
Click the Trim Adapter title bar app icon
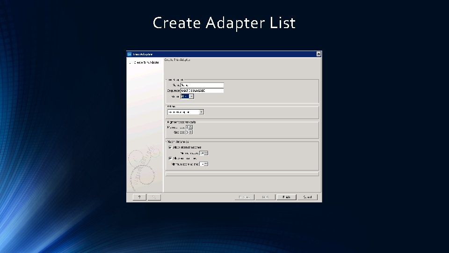click(x=130, y=54)
